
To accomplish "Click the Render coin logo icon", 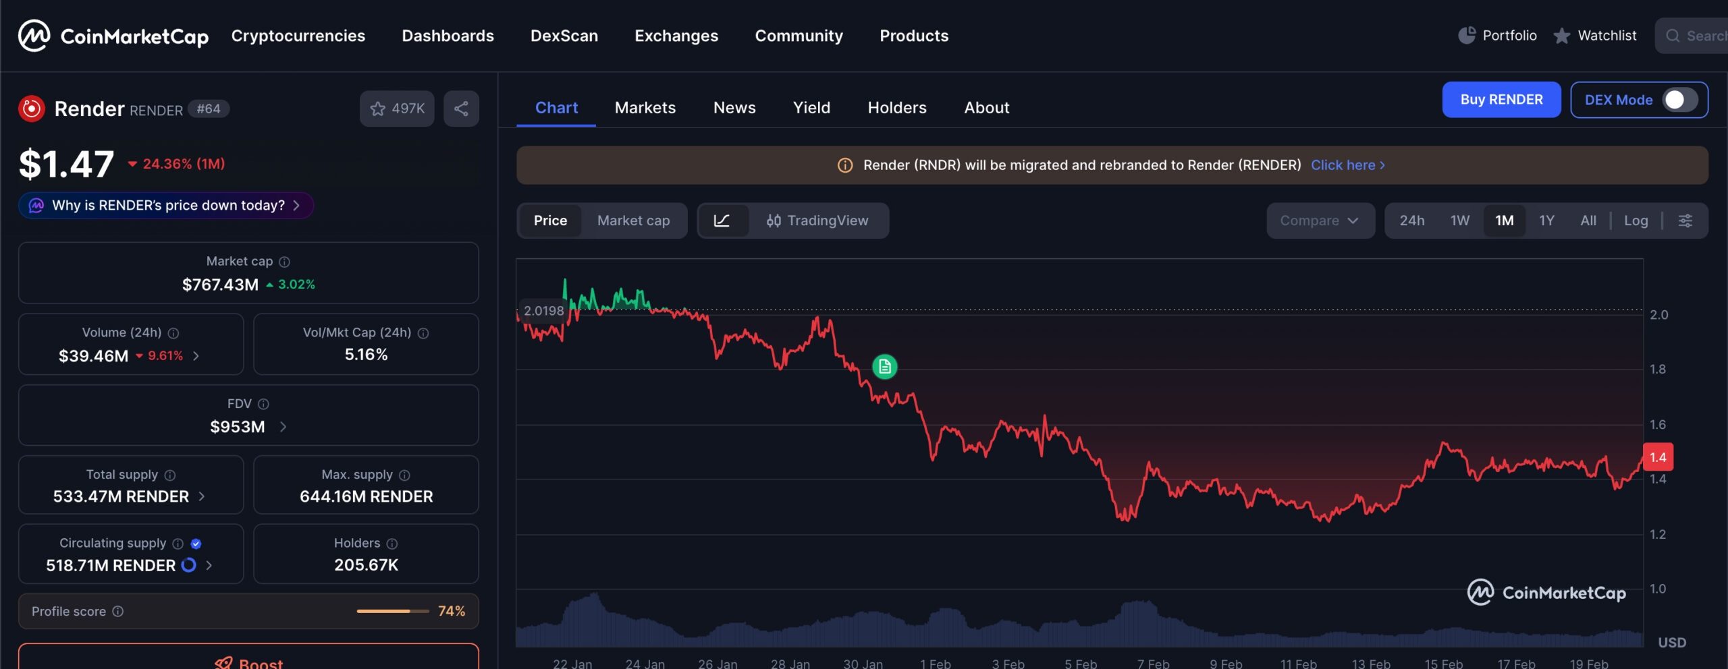I will point(32,109).
